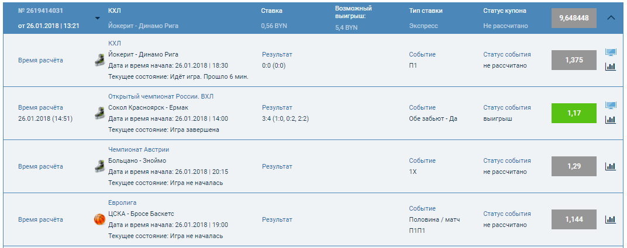
Task: Click the basketball icon beside ЦСКА - Бросе Баскетс
Action: click(99, 219)
